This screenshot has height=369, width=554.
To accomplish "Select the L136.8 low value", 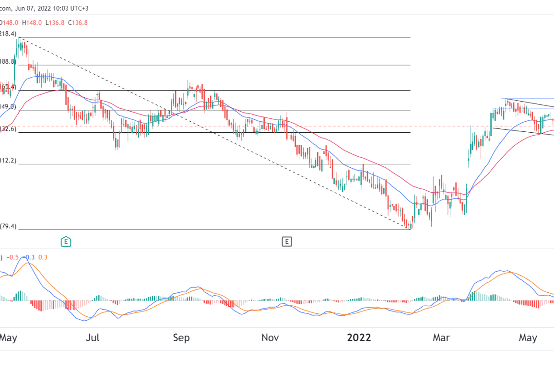I will point(55,23).
